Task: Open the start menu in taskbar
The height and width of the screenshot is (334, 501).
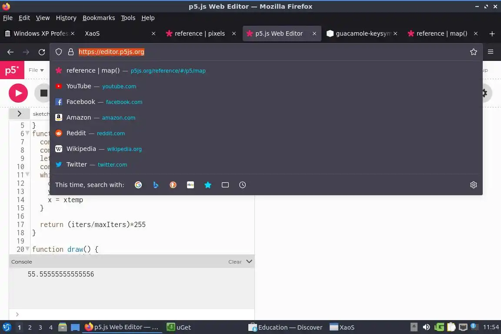Action: (x=7, y=327)
